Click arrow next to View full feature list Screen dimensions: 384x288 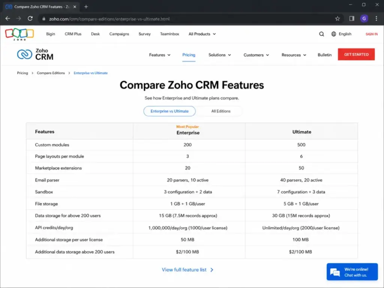(x=212, y=270)
